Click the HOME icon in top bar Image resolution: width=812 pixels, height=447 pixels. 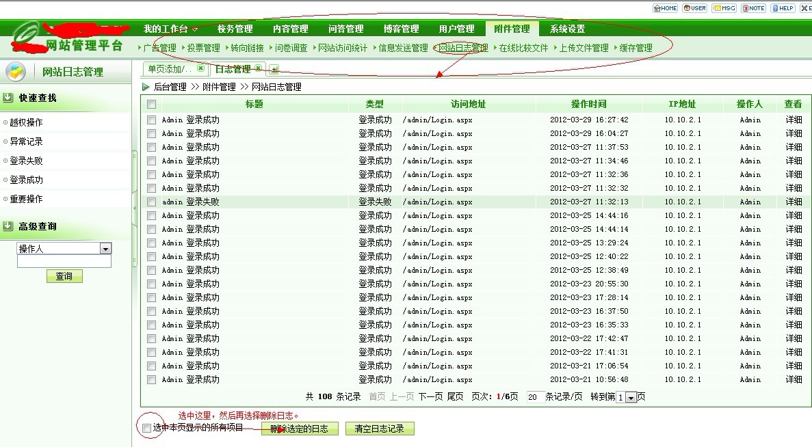pyautogui.click(x=665, y=8)
